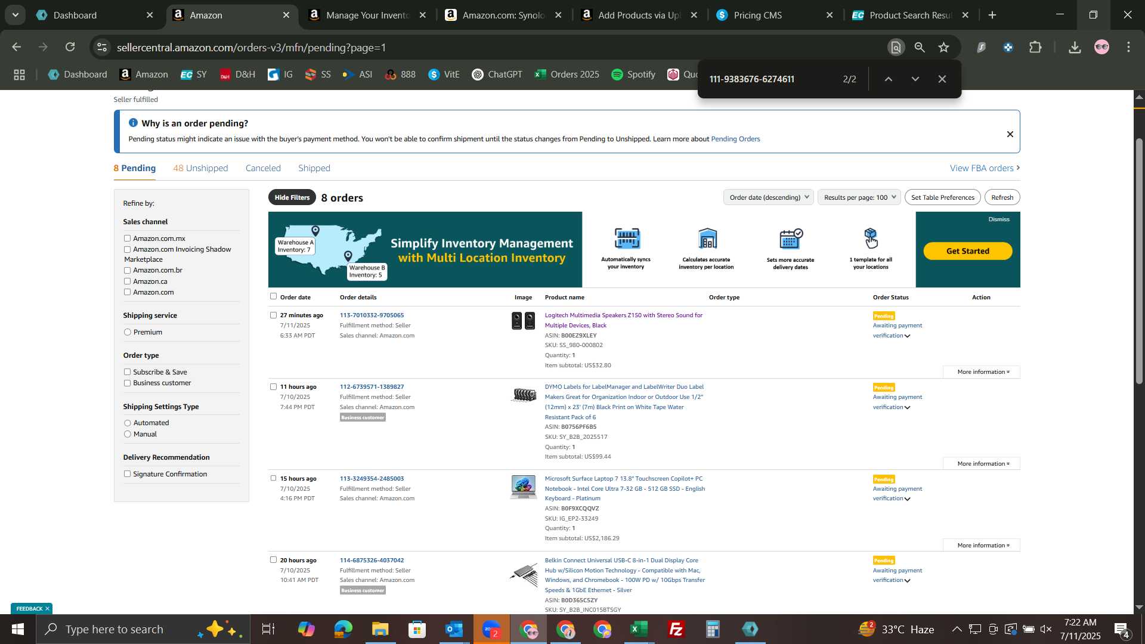Go back using the browser back arrow

tap(17, 47)
